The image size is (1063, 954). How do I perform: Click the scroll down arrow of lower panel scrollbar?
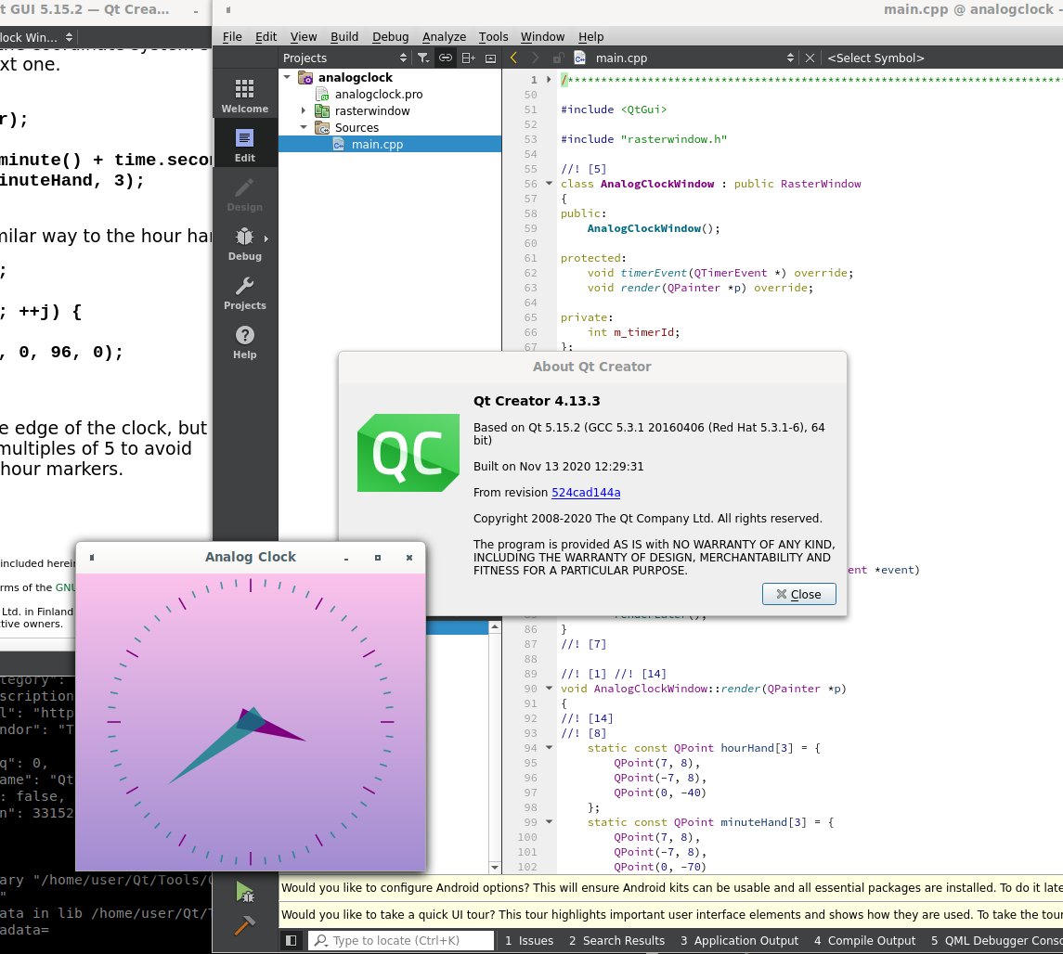click(x=495, y=868)
